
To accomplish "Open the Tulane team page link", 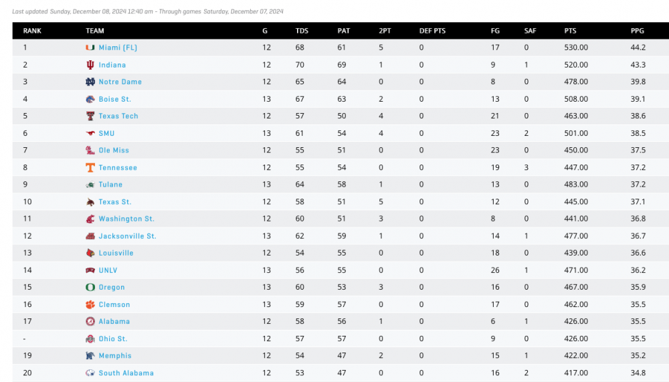I will (110, 185).
